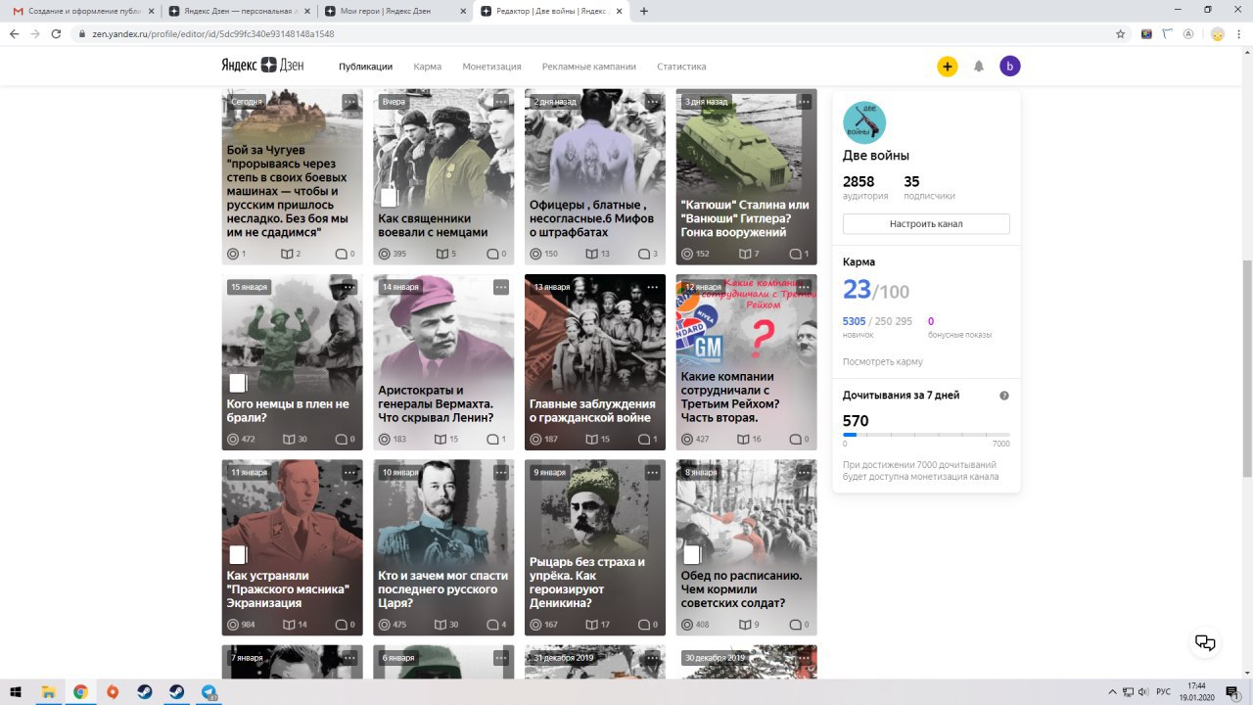This screenshot has height=705, width=1253.
Task: Open options menu on Обед по расписанию card
Action: 805,472
